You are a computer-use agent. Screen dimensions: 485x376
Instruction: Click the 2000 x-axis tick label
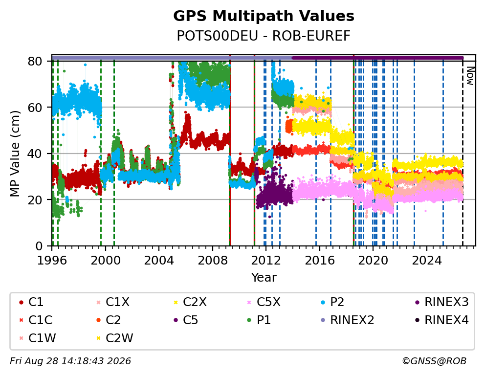point(106,261)
